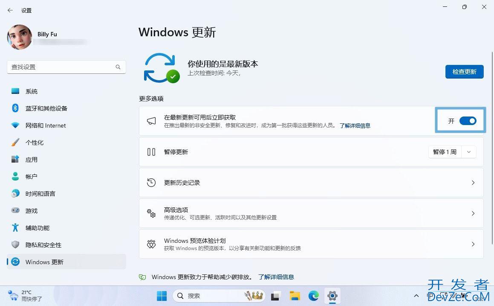
Task: Click the magnifier icon in search settings box
Action: click(x=118, y=67)
